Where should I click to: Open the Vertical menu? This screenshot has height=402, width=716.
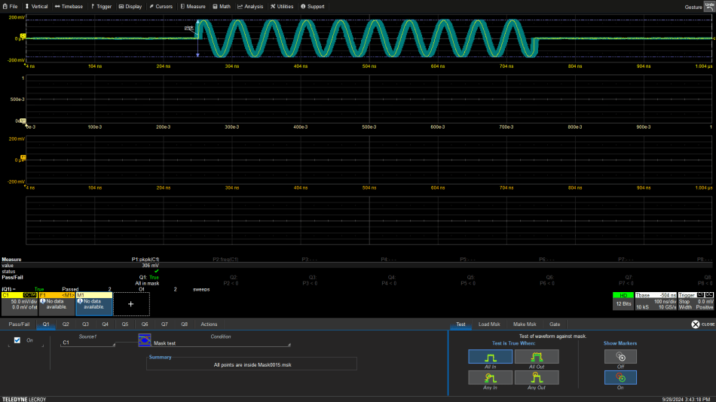click(x=36, y=6)
